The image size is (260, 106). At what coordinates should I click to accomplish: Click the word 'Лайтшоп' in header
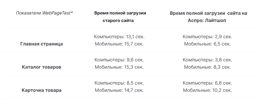[x=215, y=21]
